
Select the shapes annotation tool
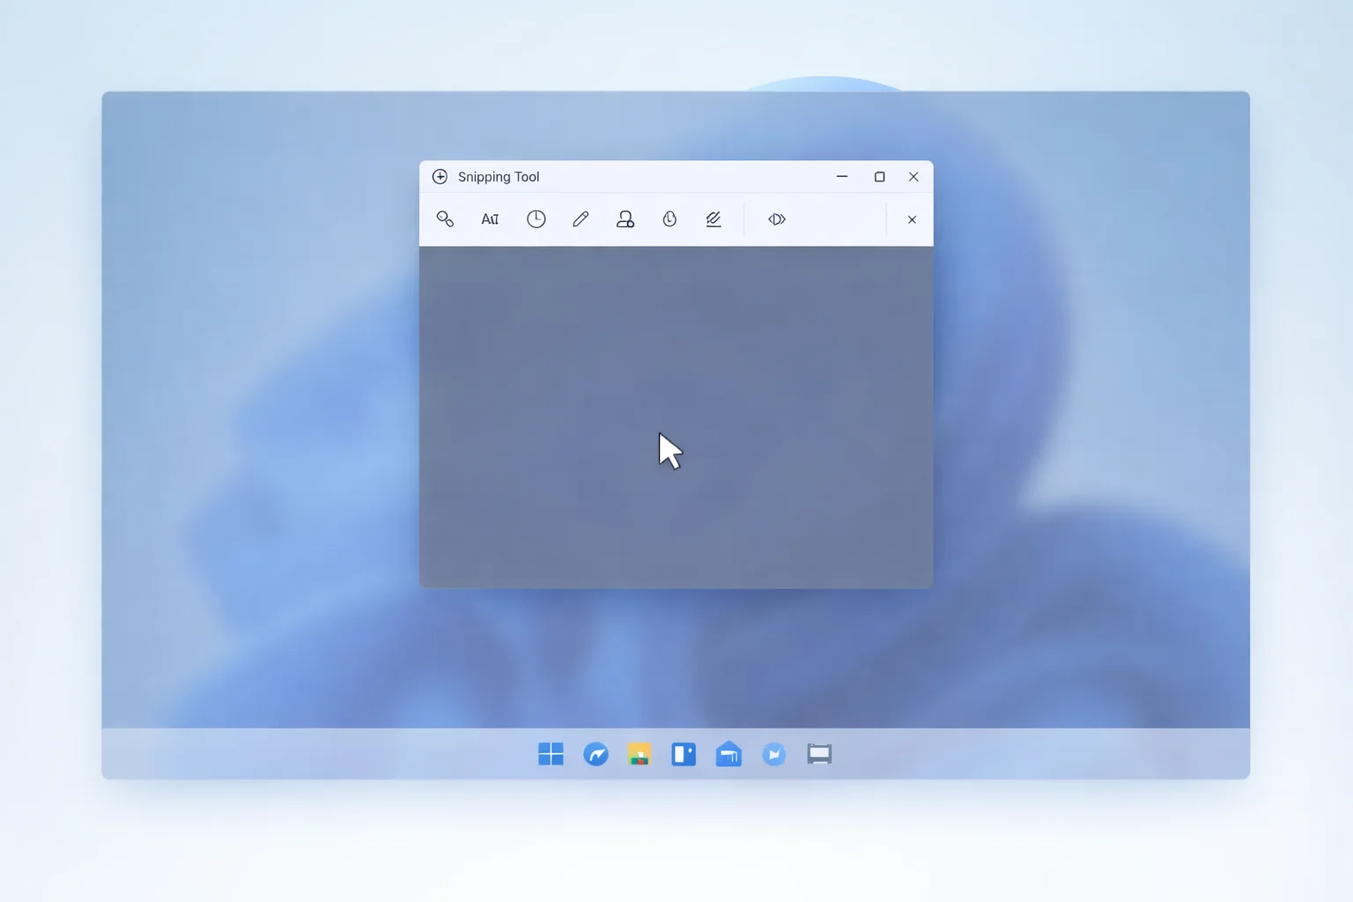(x=625, y=218)
